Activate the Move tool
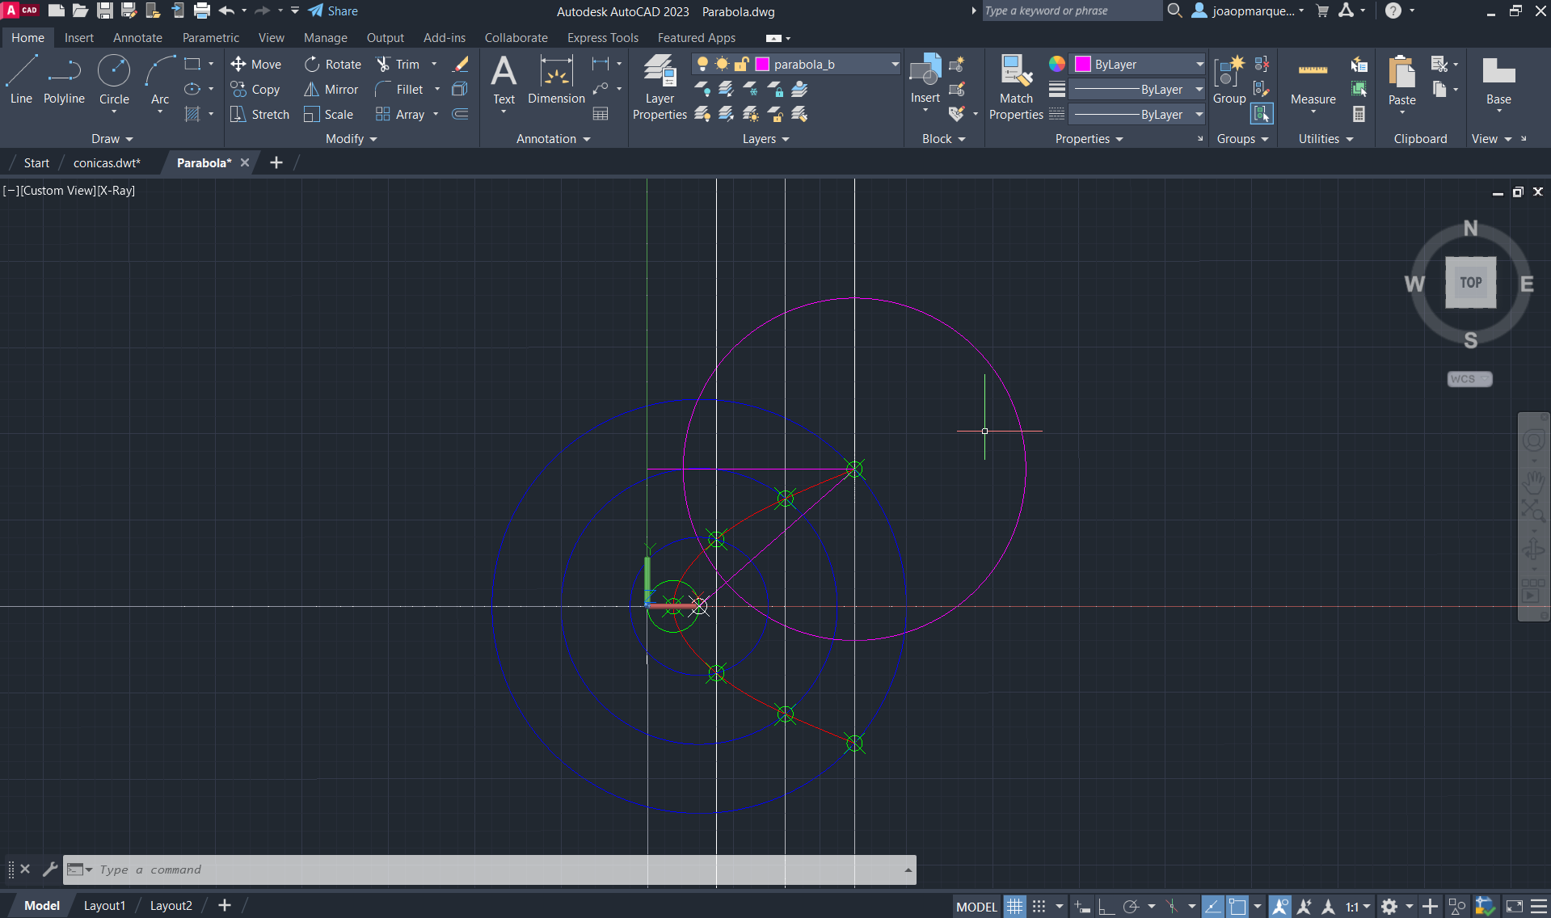The image size is (1551, 918). (255, 65)
